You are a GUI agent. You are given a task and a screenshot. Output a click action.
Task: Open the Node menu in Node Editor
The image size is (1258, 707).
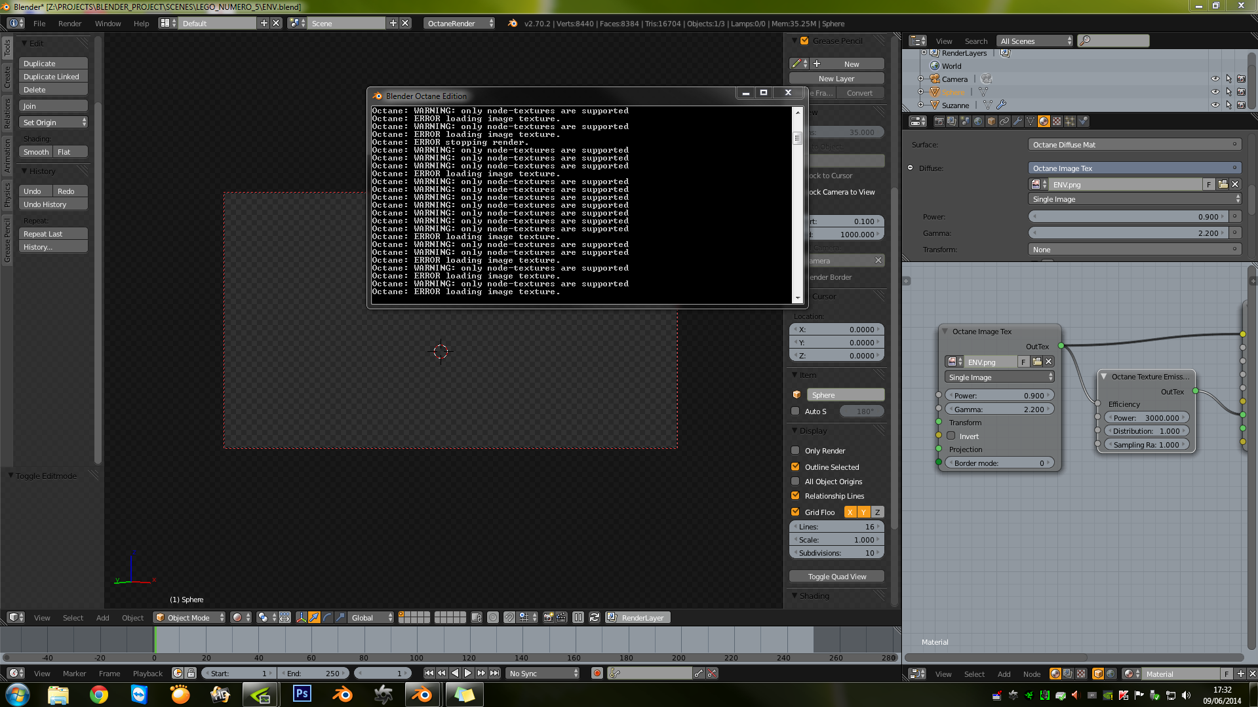click(x=1031, y=674)
